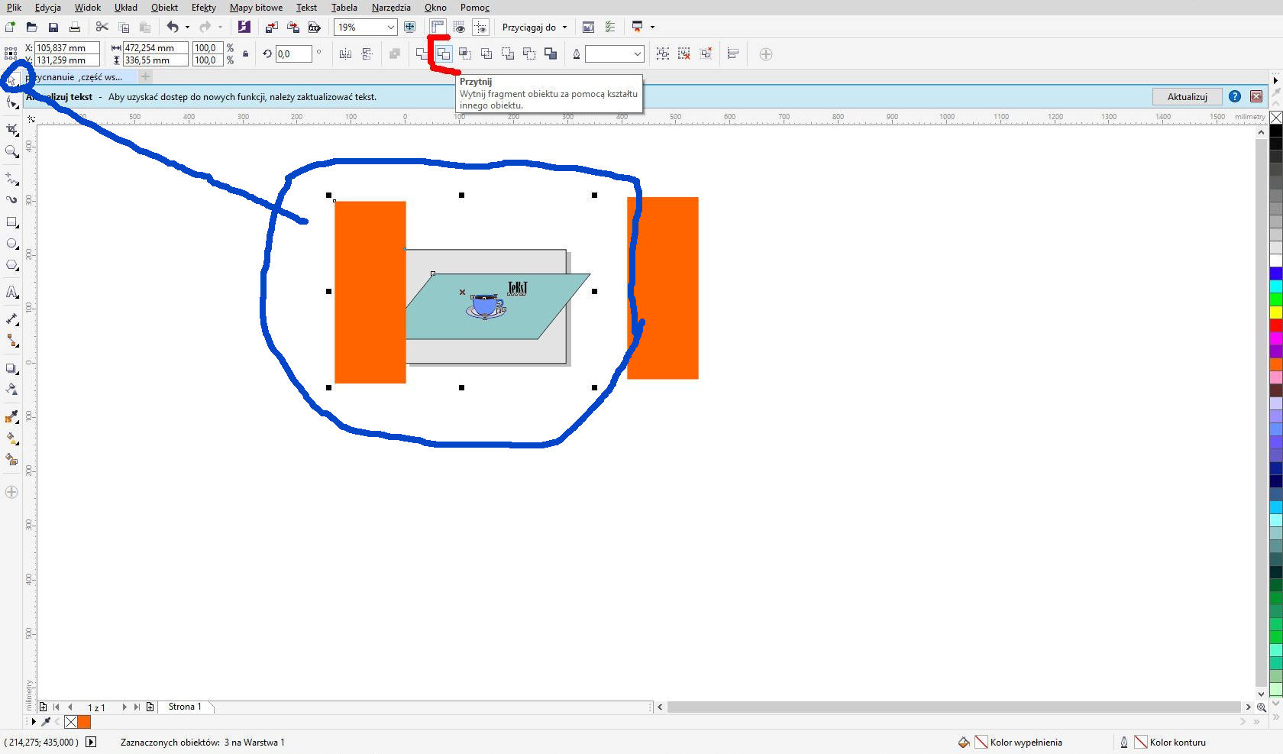Viewport: 1283px width, 754px height.
Task: Select the Crop tool in toolbox
Action: (x=12, y=130)
